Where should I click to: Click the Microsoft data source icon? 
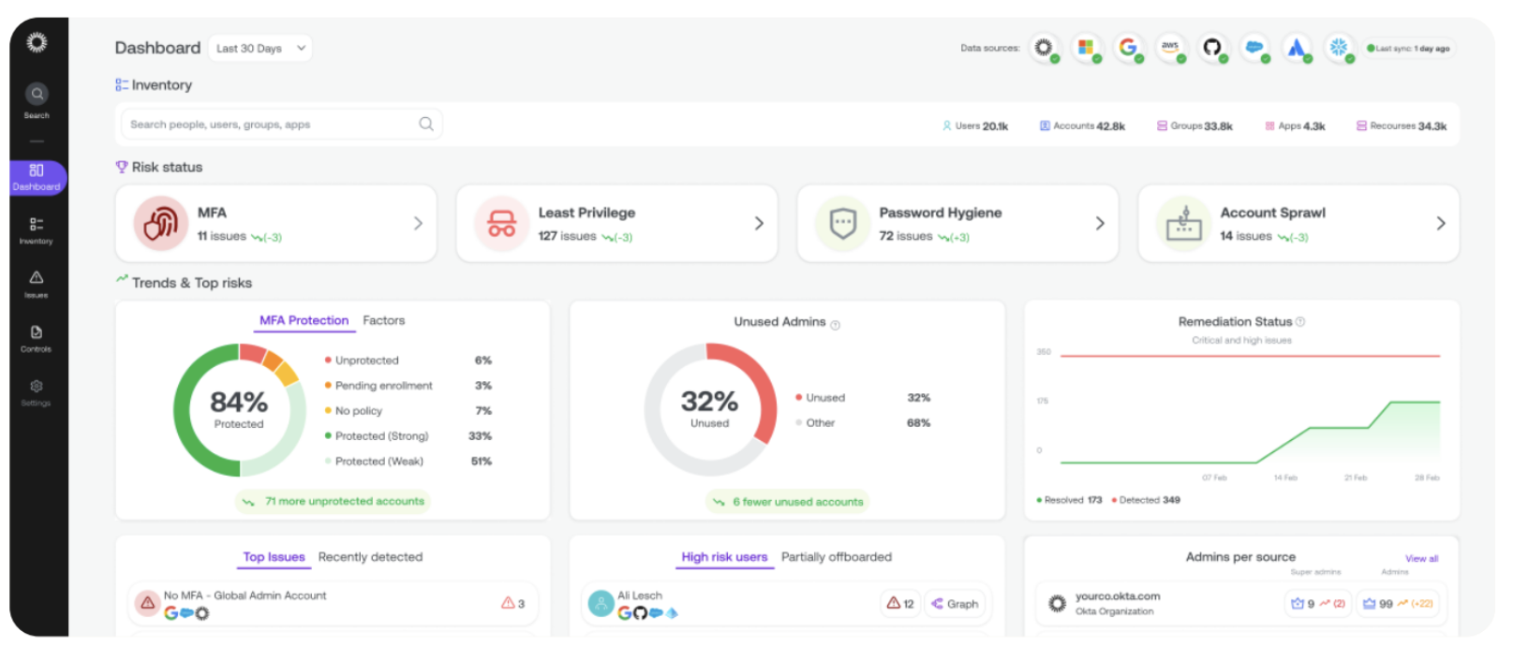[x=1086, y=48]
